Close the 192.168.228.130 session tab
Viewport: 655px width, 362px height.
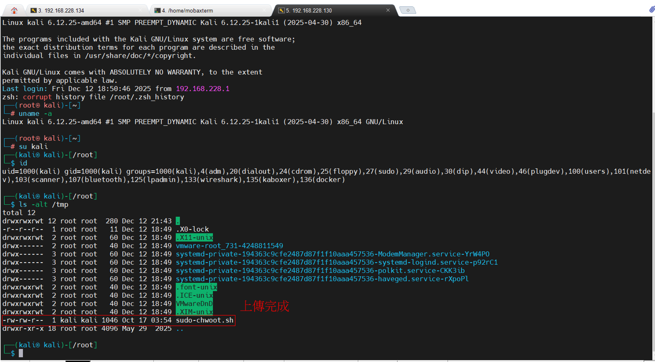[388, 10]
